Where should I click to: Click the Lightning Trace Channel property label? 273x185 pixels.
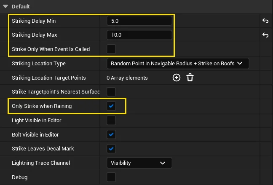tap(40, 163)
